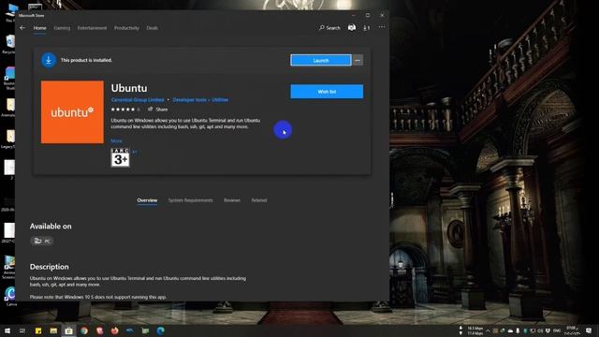Open Microsoft Edge from the taskbar
This screenshot has width=599, height=337.
[x=160, y=330]
